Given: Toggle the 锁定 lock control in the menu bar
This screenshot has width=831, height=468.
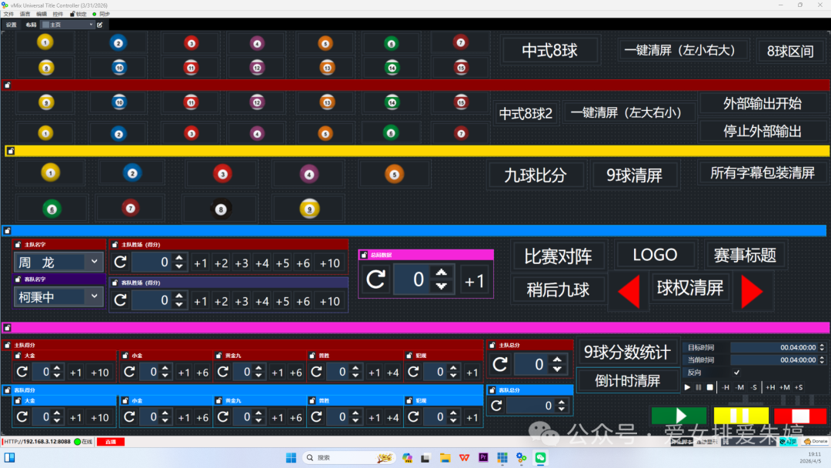Looking at the screenshot, I should [77, 13].
